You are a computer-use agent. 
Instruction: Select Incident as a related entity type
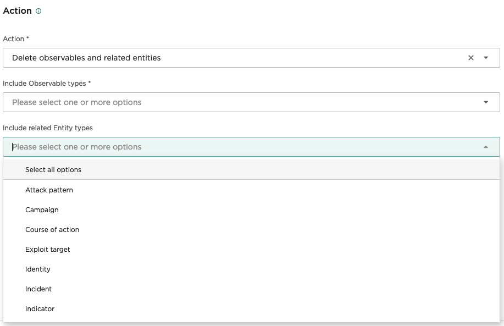pyautogui.click(x=38, y=289)
